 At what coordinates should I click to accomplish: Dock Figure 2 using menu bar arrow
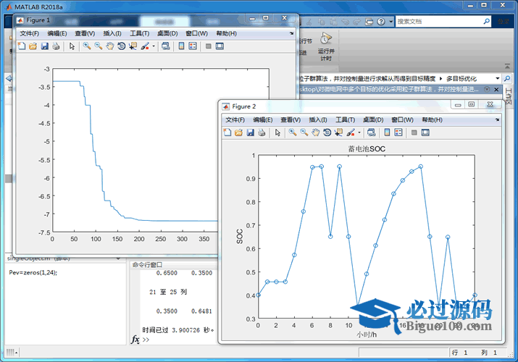(497, 119)
